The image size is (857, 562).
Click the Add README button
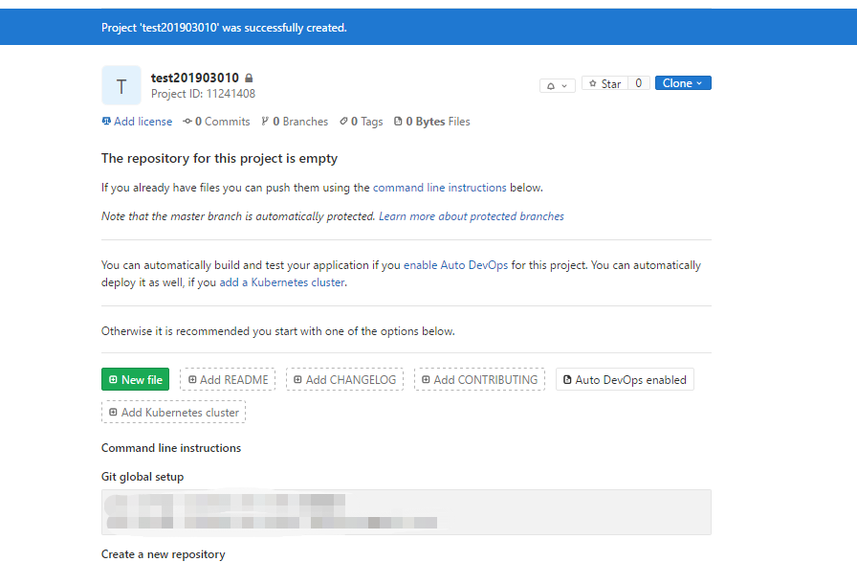pyautogui.click(x=228, y=379)
